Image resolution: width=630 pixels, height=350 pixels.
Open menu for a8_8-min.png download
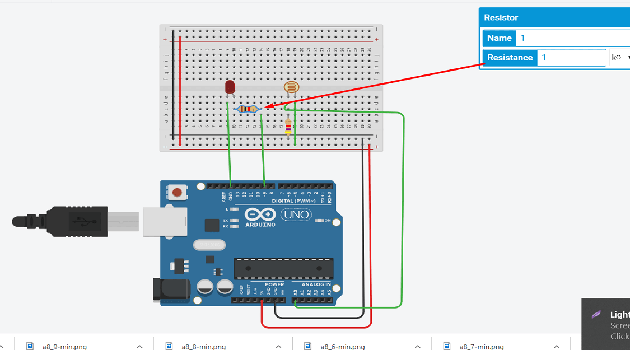click(x=278, y=347)
